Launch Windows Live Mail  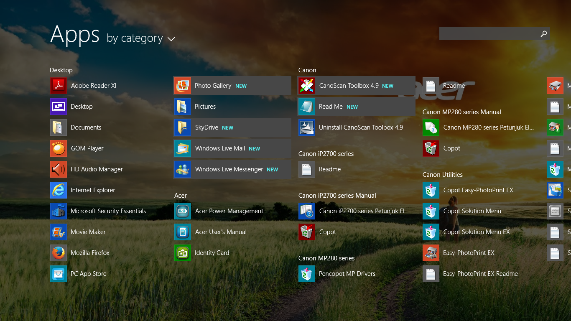click(x=232, y=148)
